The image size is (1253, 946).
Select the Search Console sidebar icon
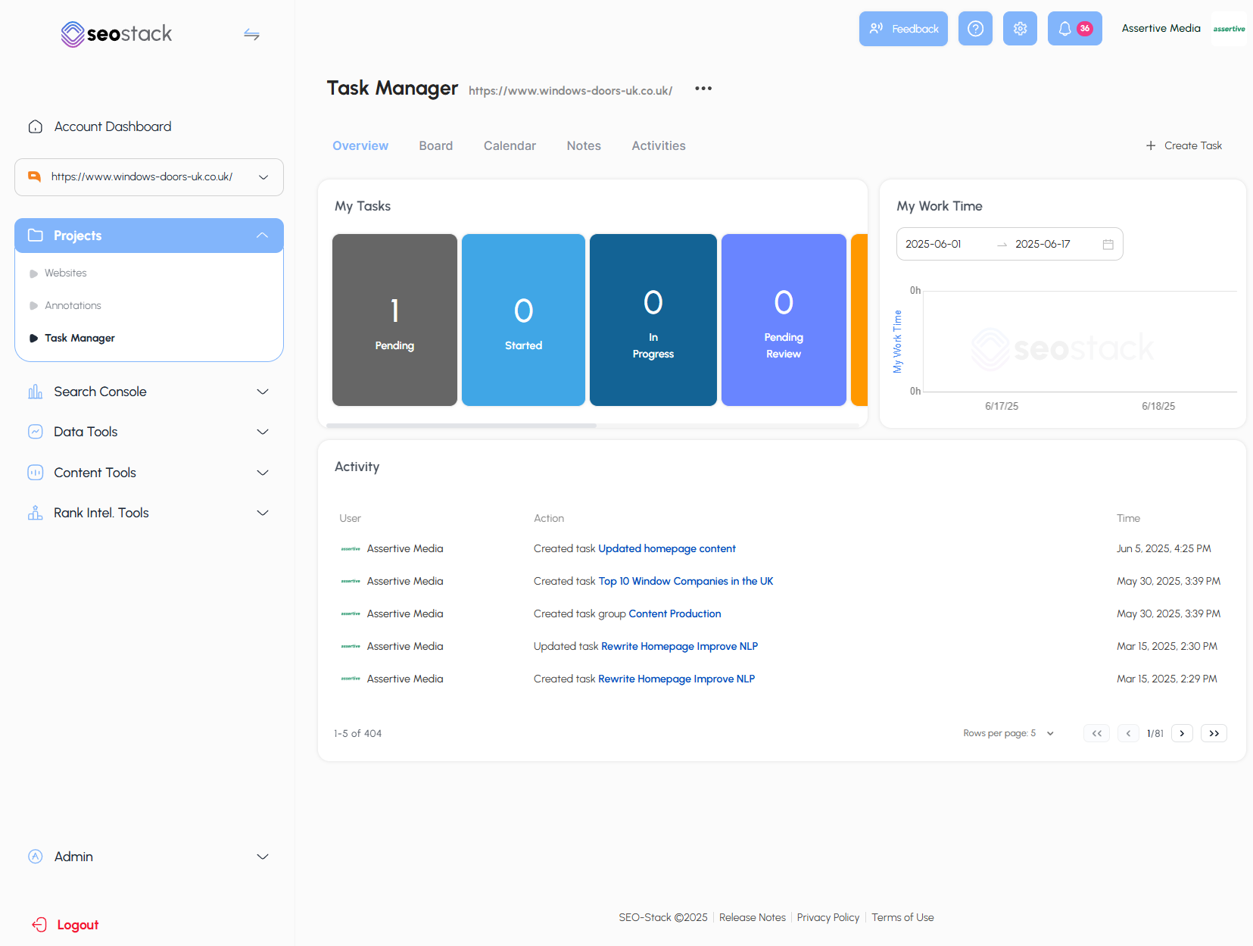(x=35, y=392)
